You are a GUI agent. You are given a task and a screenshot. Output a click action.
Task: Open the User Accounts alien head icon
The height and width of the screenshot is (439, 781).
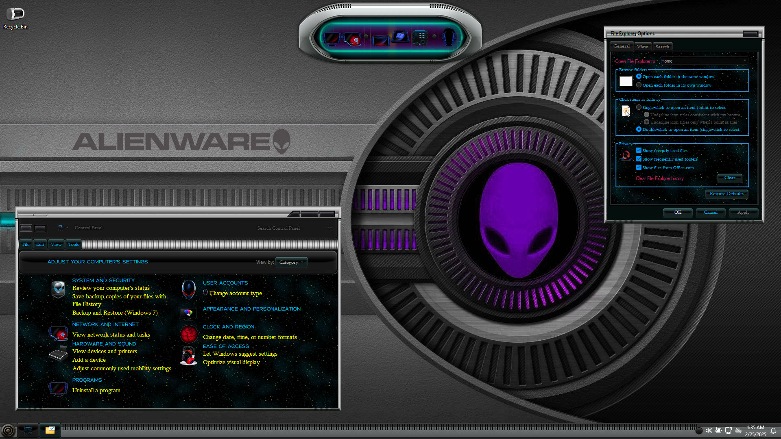tap(188, 289)
